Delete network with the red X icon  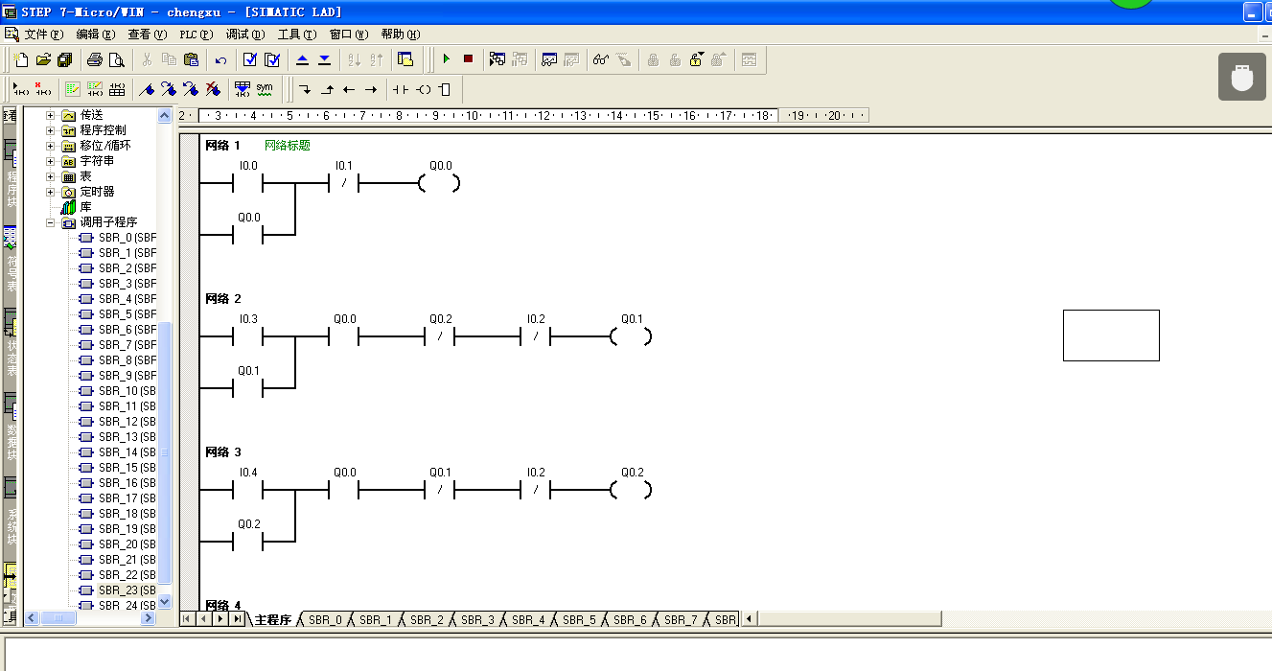tap(42, 89)
